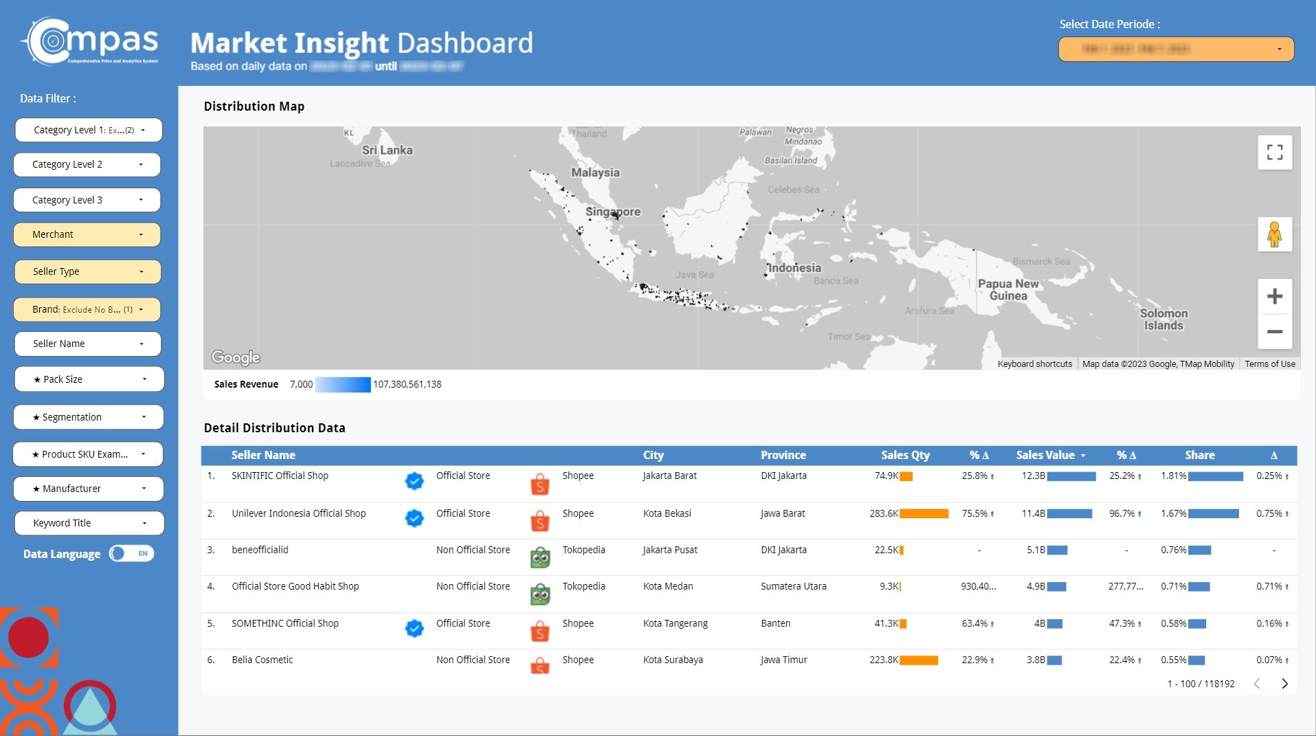Open the Category Level 2 dropdown
1316x736 pixels.
[x=87, y=164]
